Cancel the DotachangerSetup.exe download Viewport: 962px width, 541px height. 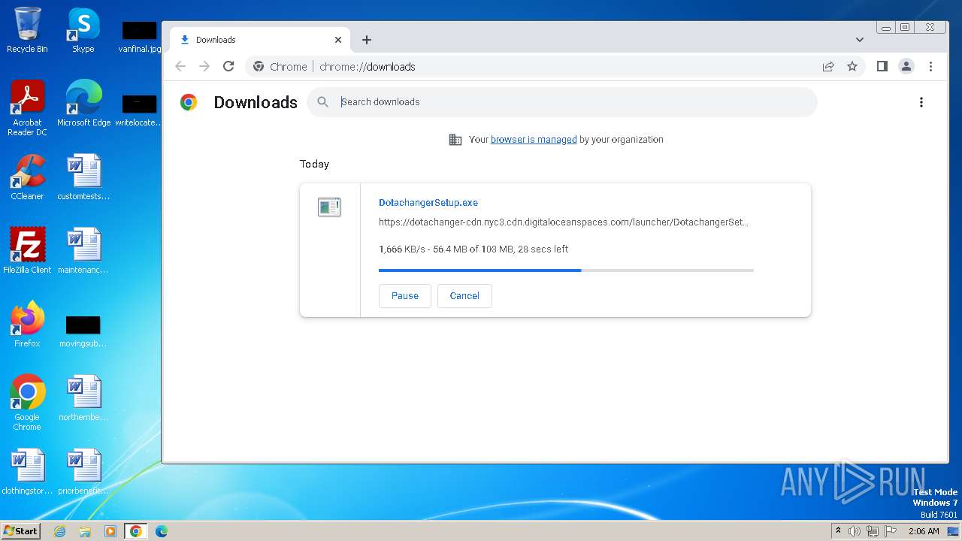[464, 296]
